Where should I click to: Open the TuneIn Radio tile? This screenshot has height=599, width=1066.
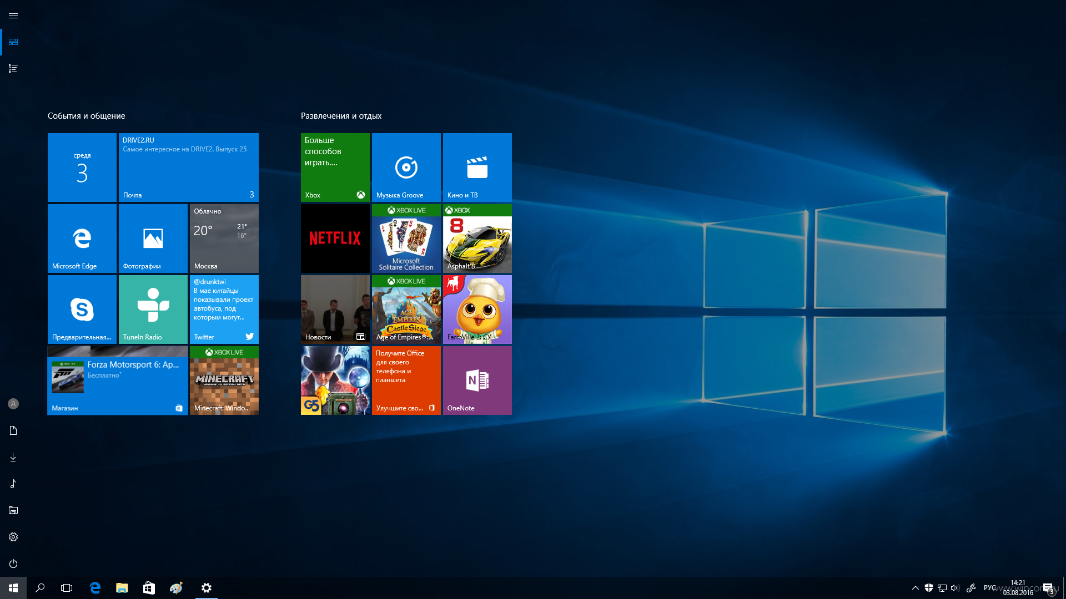153,309
